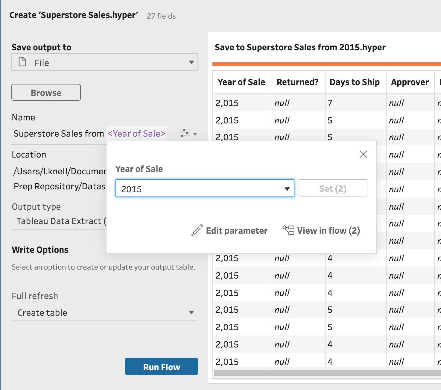Select the Returned? column header
This screenshot has height=390, width=441.
pyautogui.click(x=297, y=82)
